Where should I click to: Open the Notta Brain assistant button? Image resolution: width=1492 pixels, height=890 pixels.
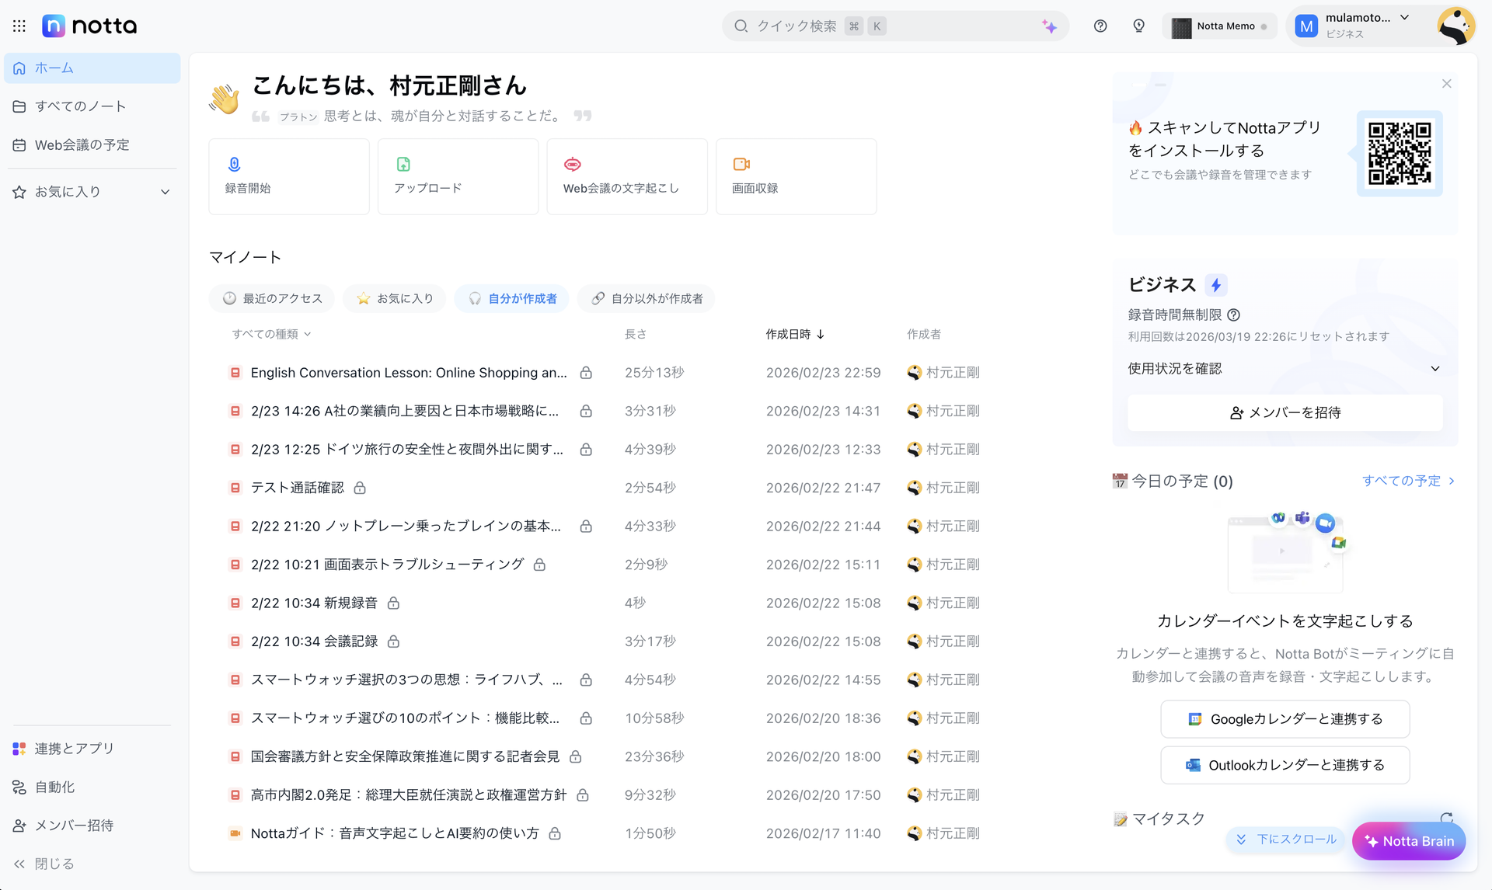(x=1409, y=841)
